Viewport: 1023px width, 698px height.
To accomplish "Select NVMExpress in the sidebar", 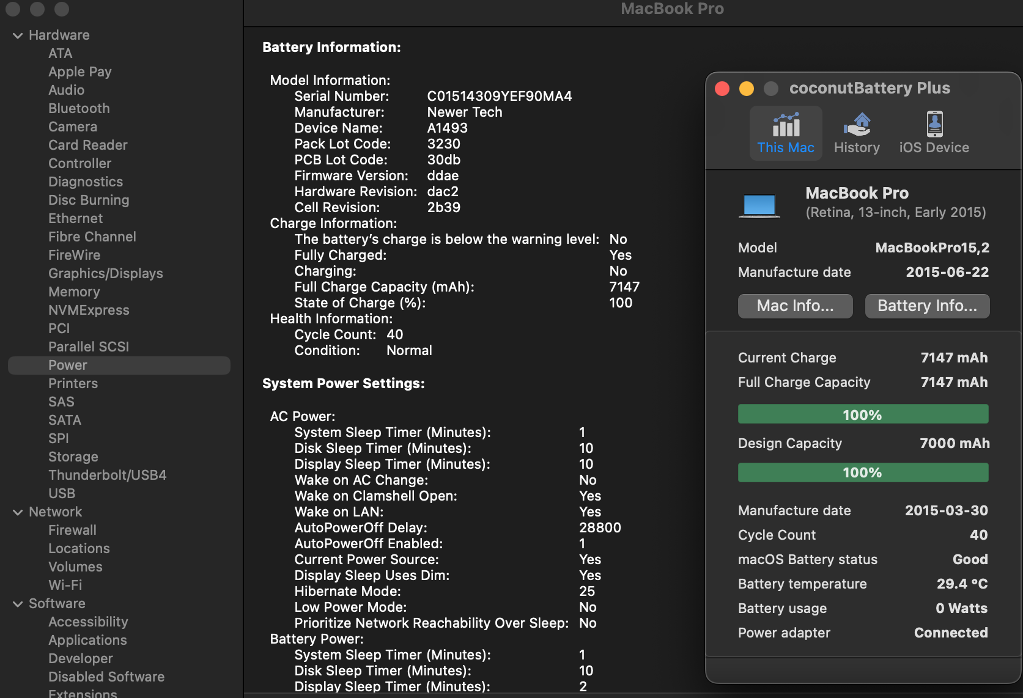I will coord(89,310).
